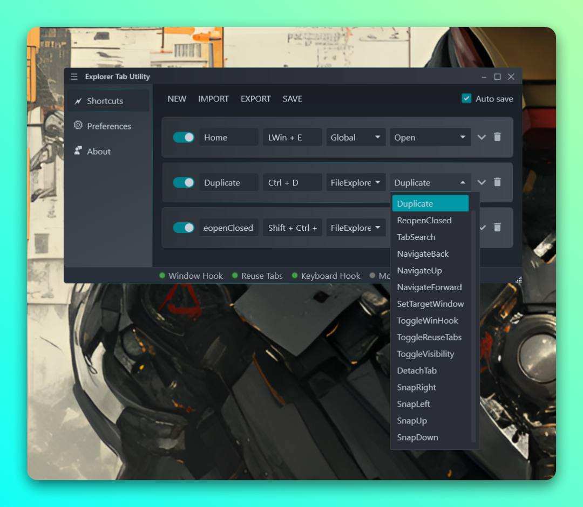583x507 pixels.
Task: Delete the Home shortcut with trash icon
Action: [497, 137]
